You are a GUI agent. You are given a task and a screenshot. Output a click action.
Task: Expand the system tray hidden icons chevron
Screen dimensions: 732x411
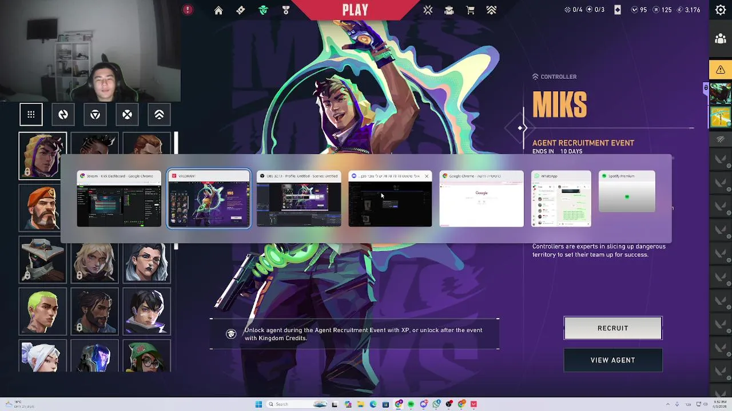click(667, 404)
